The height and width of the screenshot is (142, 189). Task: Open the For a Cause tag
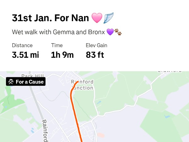point(26,82)
